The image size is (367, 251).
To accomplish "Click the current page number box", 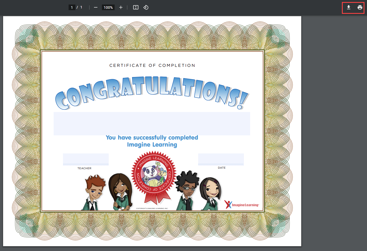I will click(72, 7).
